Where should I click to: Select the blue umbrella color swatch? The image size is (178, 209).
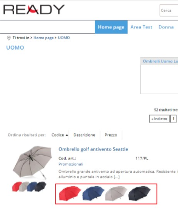(x=93, y=193)
